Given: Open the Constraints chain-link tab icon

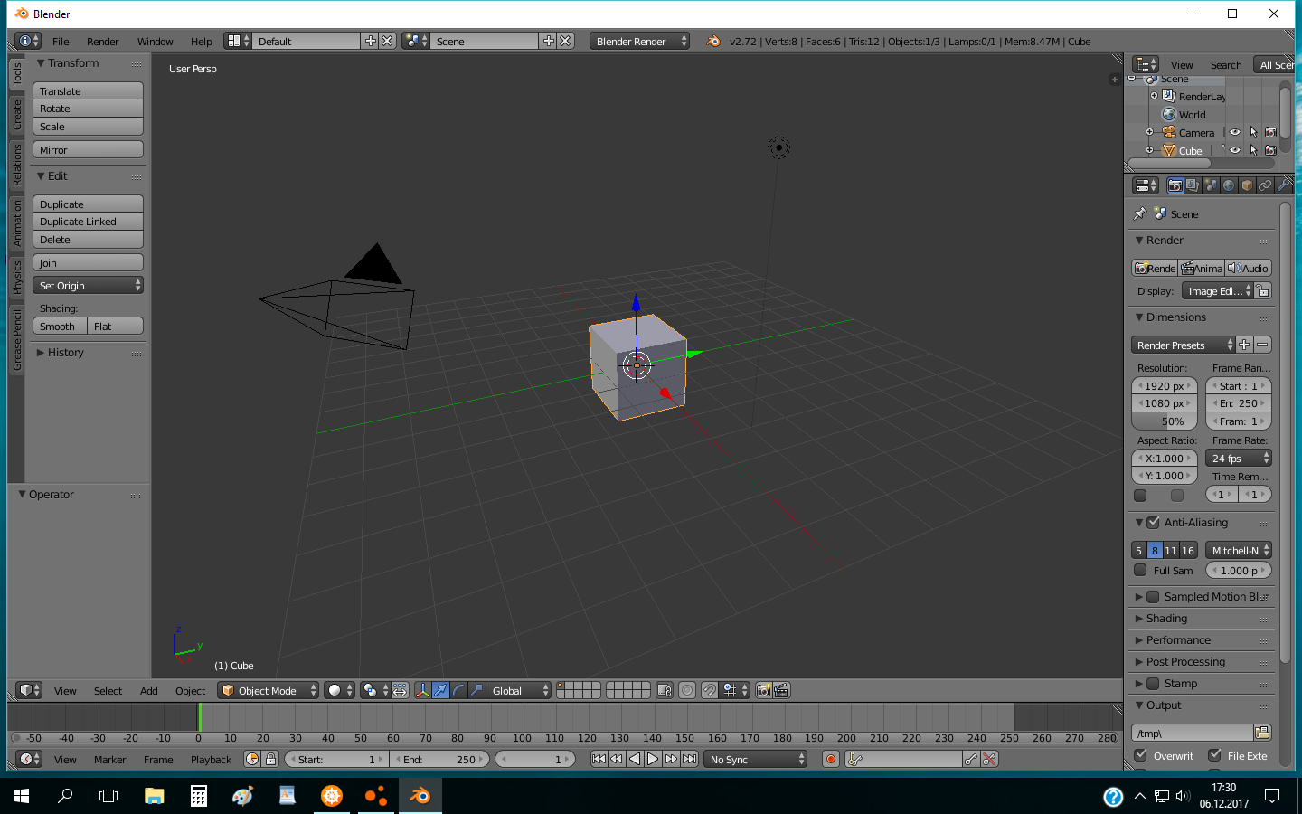Looking at the screenshot, I should click(x=1265, y=185).
